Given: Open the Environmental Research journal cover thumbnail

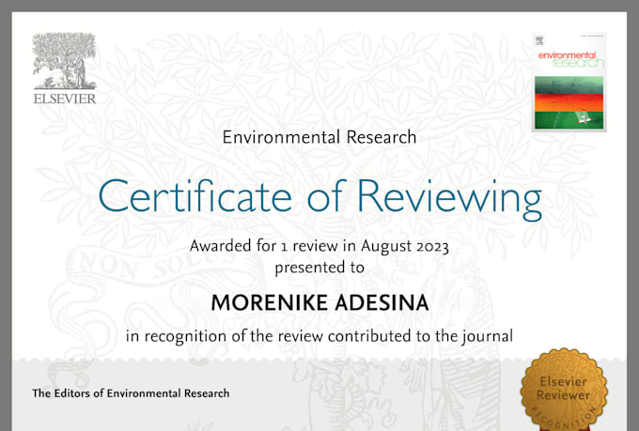Looking at the screenshot, I should tap(569, 83).
